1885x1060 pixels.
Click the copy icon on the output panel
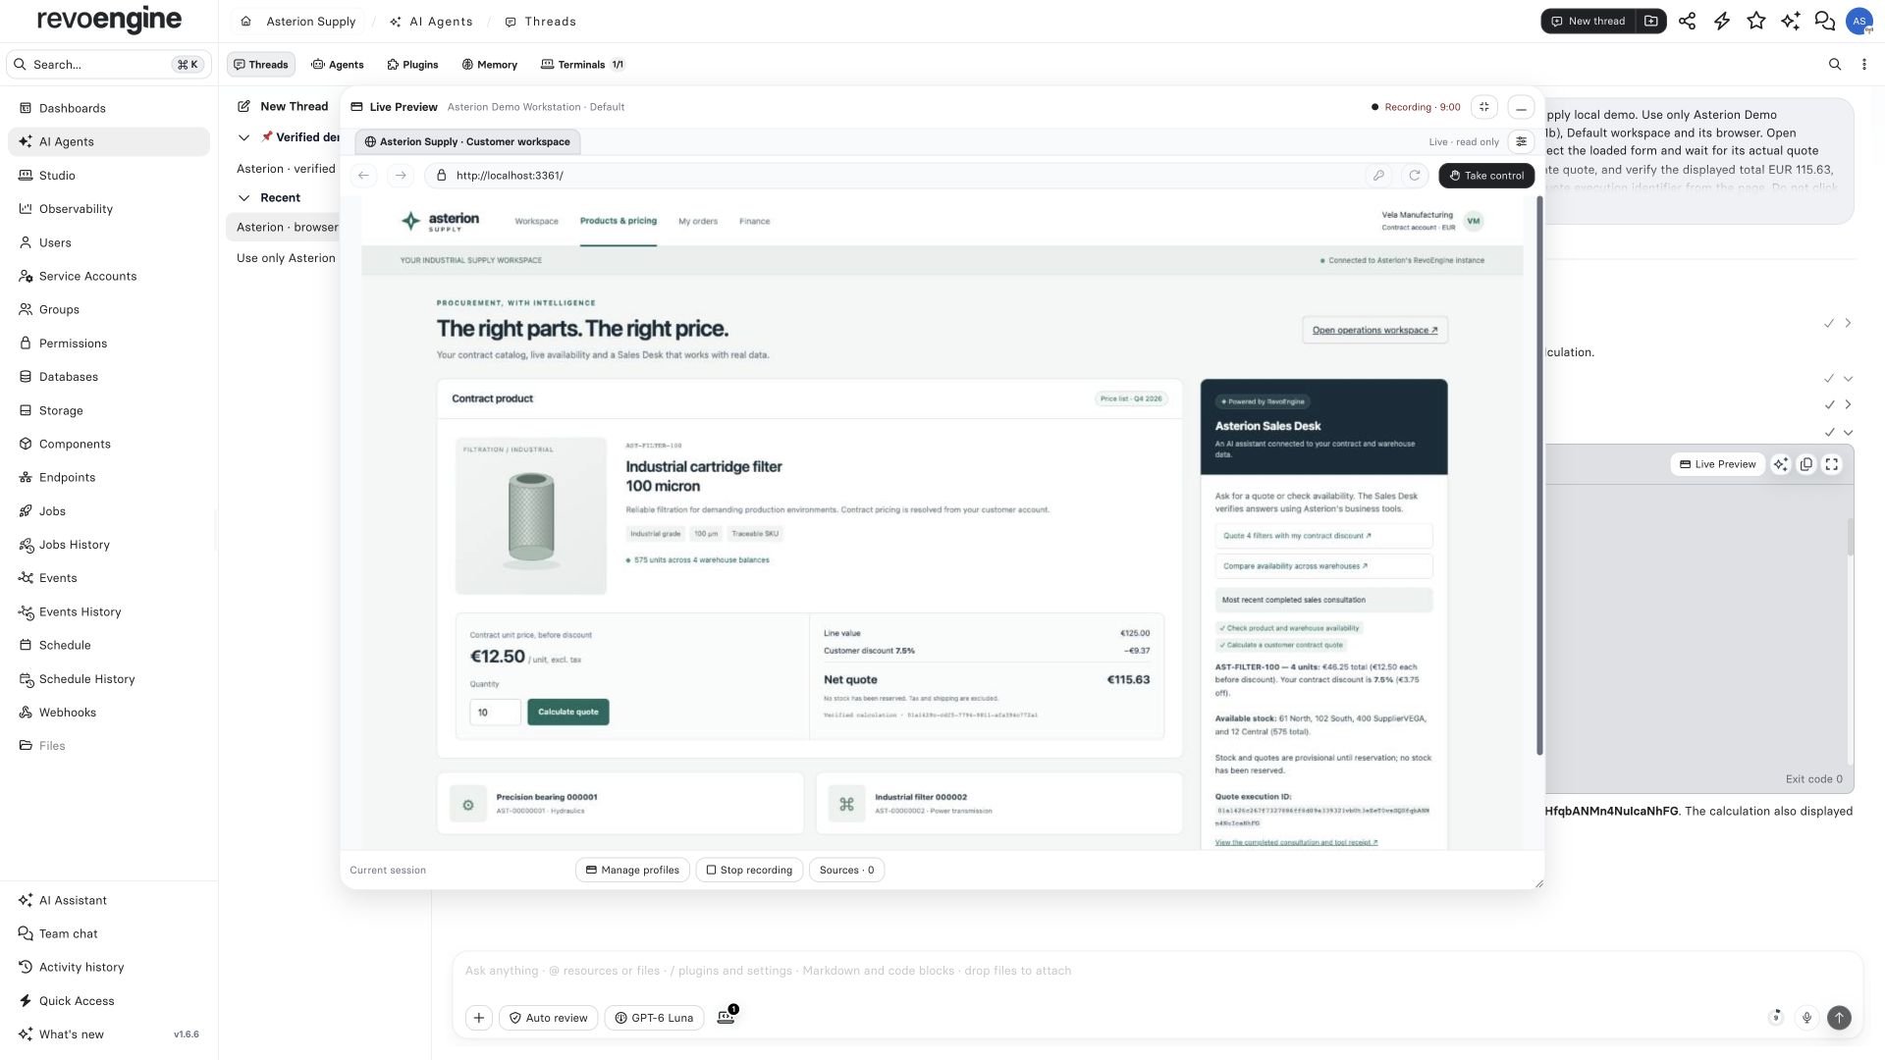pyautogui.click(x=1806, y=464)
